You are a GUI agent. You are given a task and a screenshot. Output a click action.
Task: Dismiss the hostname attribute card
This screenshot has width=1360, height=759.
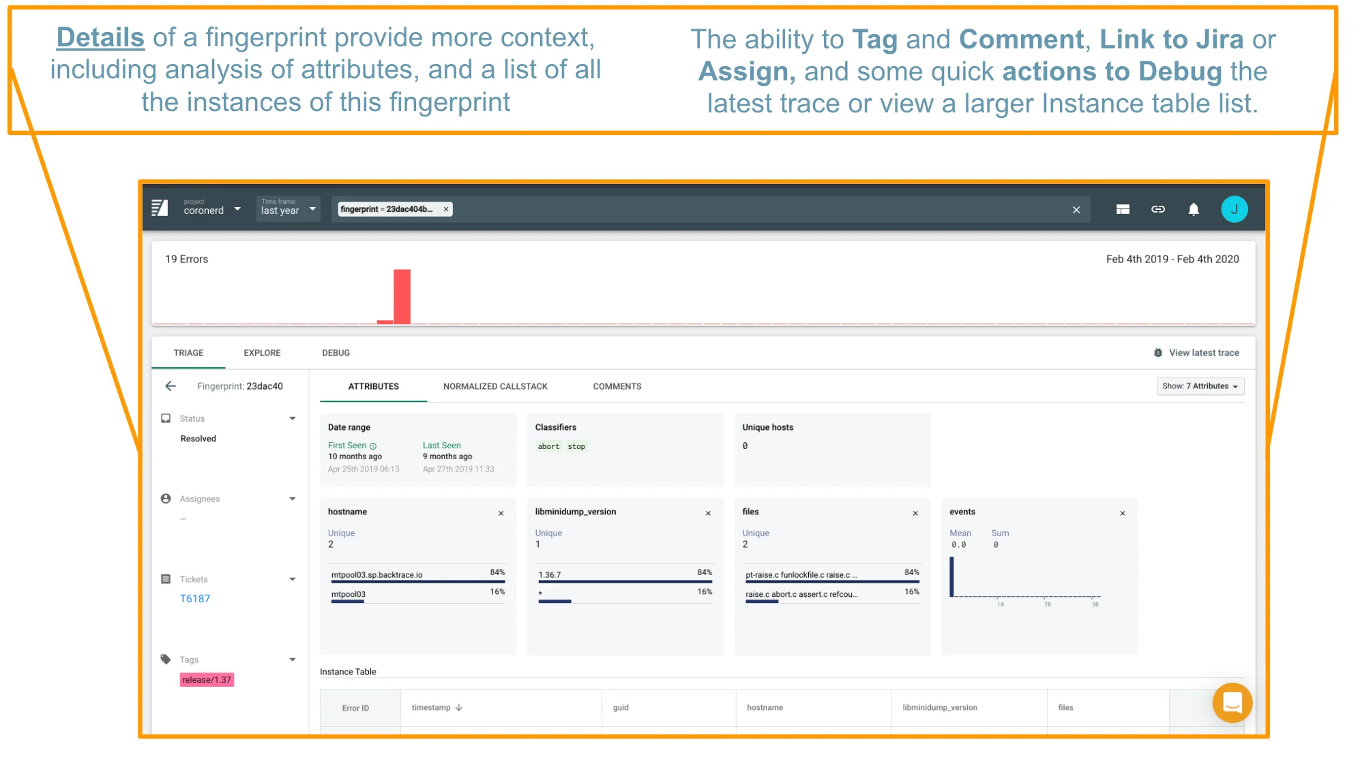click(x=501, y=512)
